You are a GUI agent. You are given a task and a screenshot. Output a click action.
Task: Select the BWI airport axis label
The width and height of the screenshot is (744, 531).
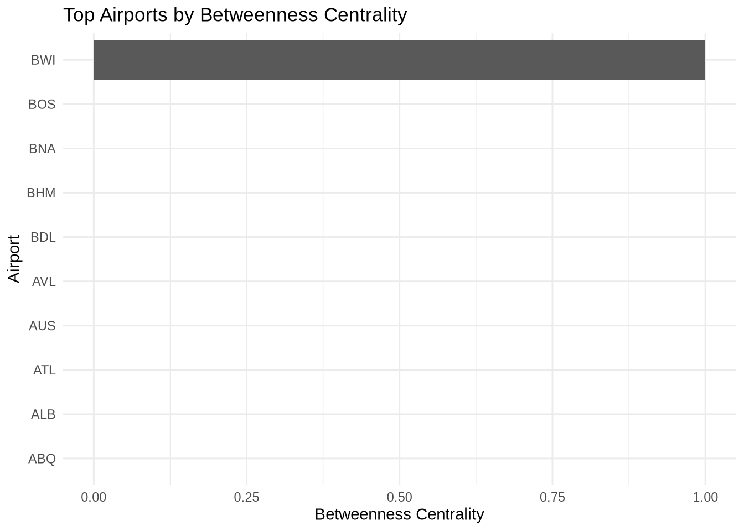(43, 60)
